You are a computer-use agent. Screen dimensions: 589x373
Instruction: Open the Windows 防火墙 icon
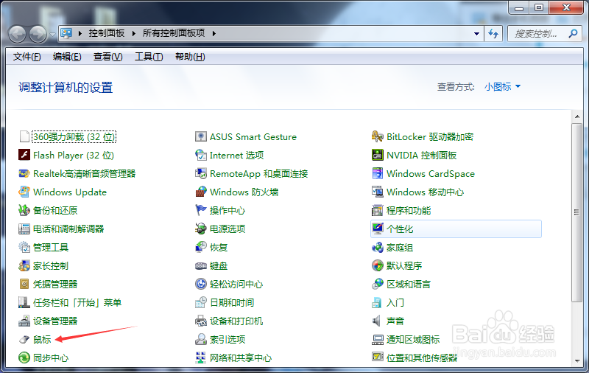(201, 192)
